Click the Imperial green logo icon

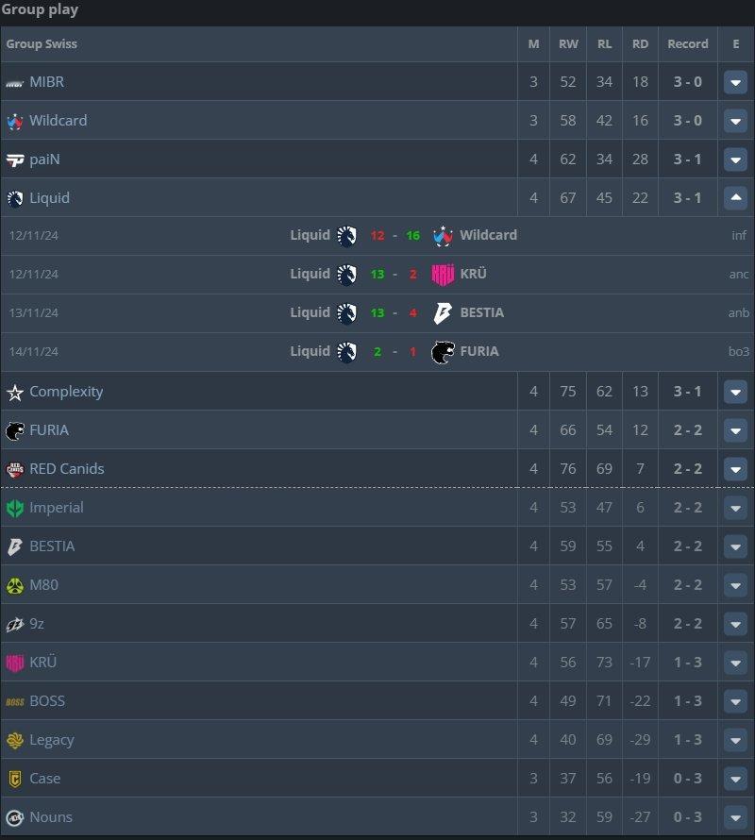coord(14,508)
